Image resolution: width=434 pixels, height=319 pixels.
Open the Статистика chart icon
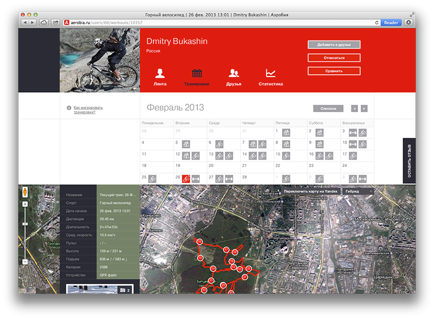(270, 73)
